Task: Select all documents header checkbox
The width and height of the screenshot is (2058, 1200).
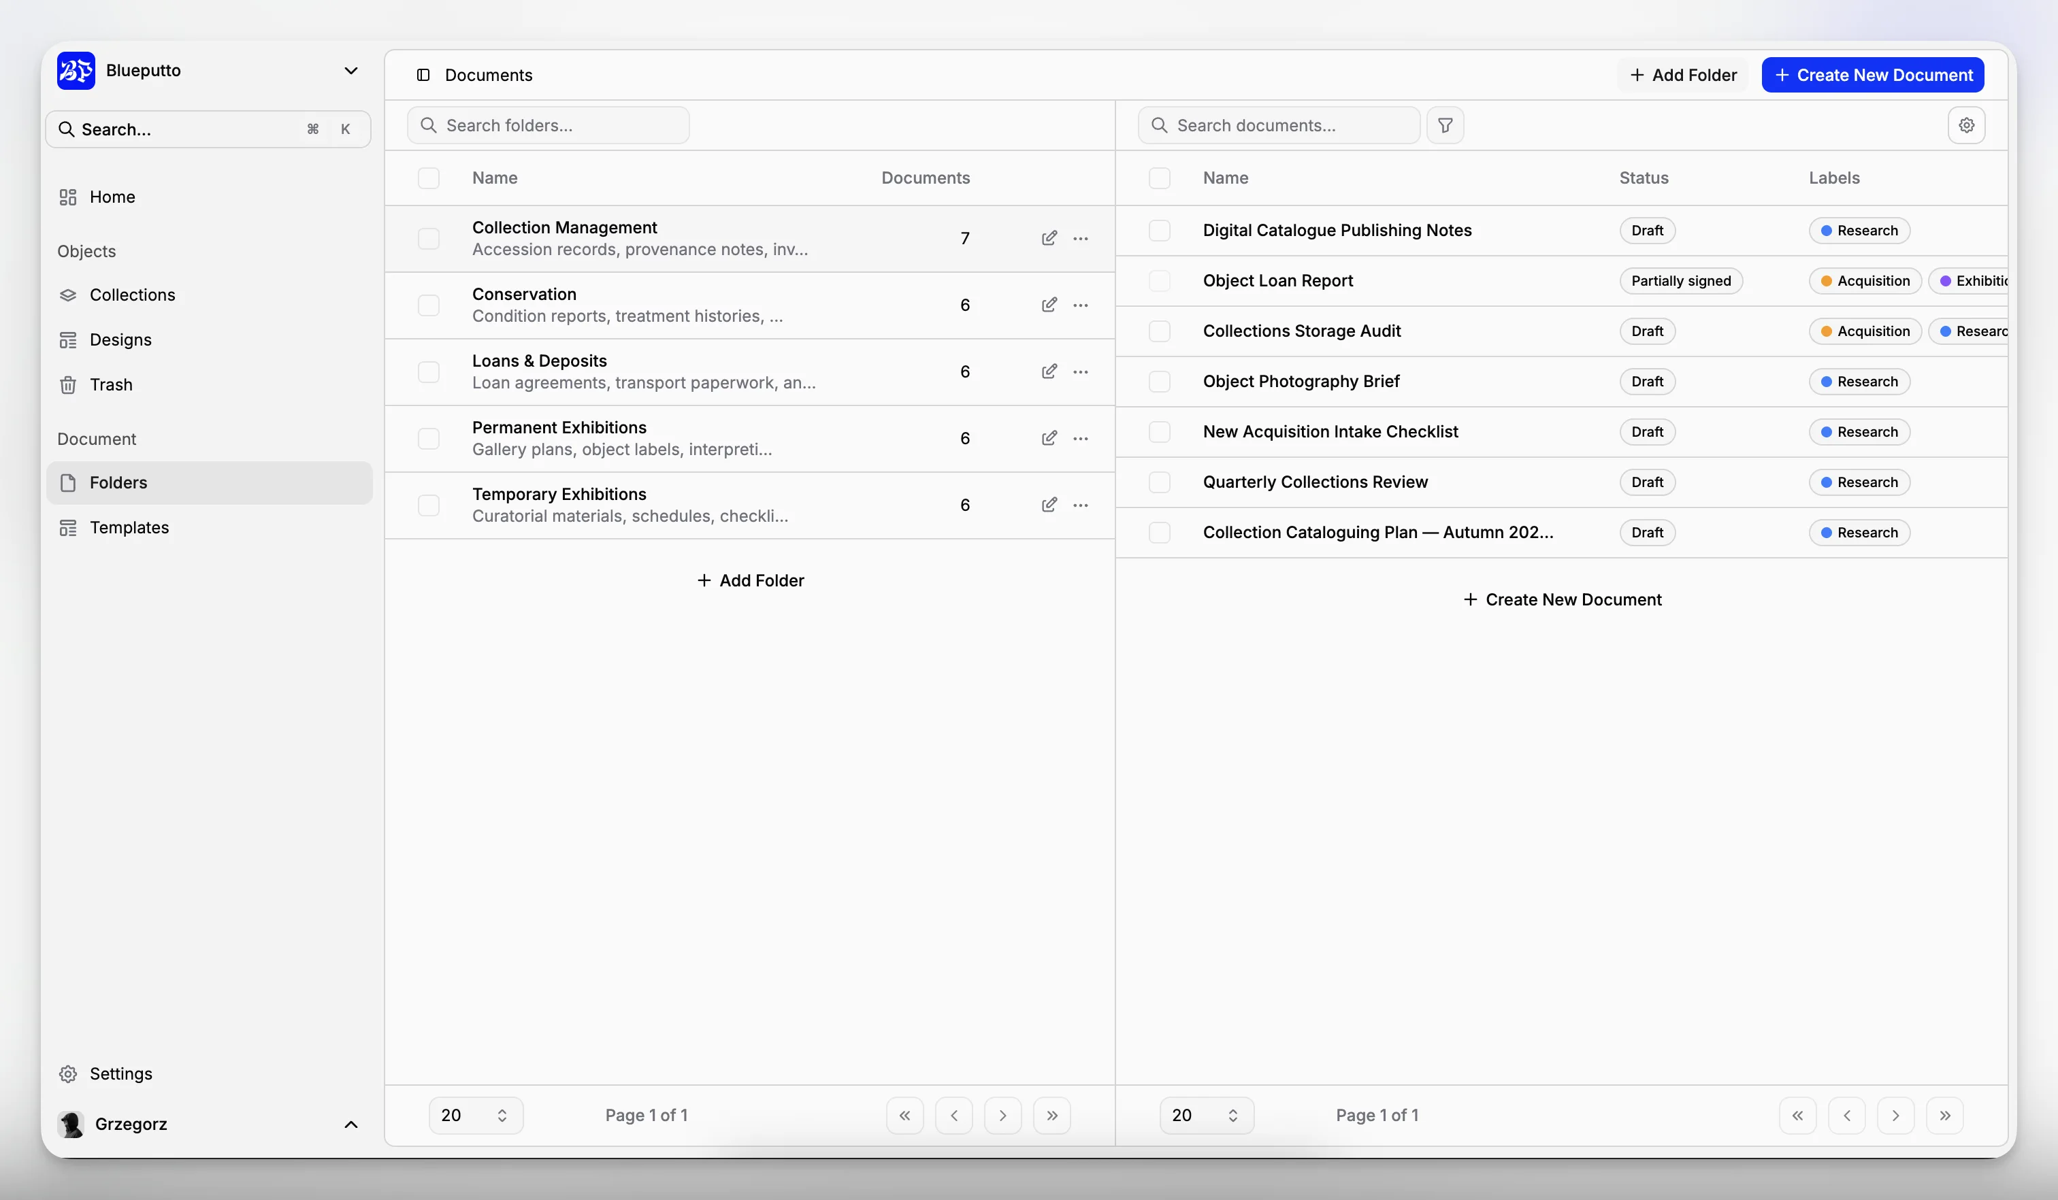Action: point(1160,178)
